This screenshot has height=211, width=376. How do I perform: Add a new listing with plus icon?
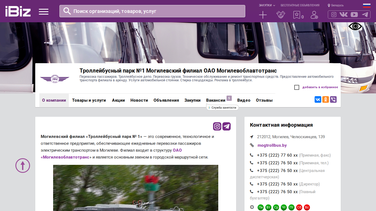pos(263,15)
